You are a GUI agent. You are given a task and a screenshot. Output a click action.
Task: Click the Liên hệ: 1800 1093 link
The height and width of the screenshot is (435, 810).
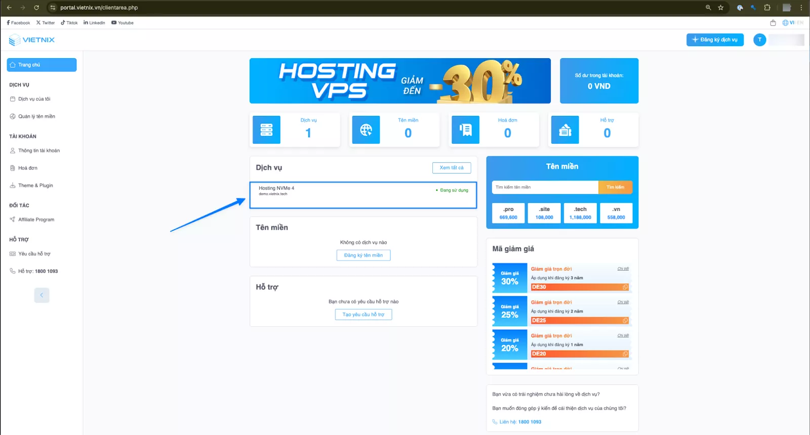(517, 422)
